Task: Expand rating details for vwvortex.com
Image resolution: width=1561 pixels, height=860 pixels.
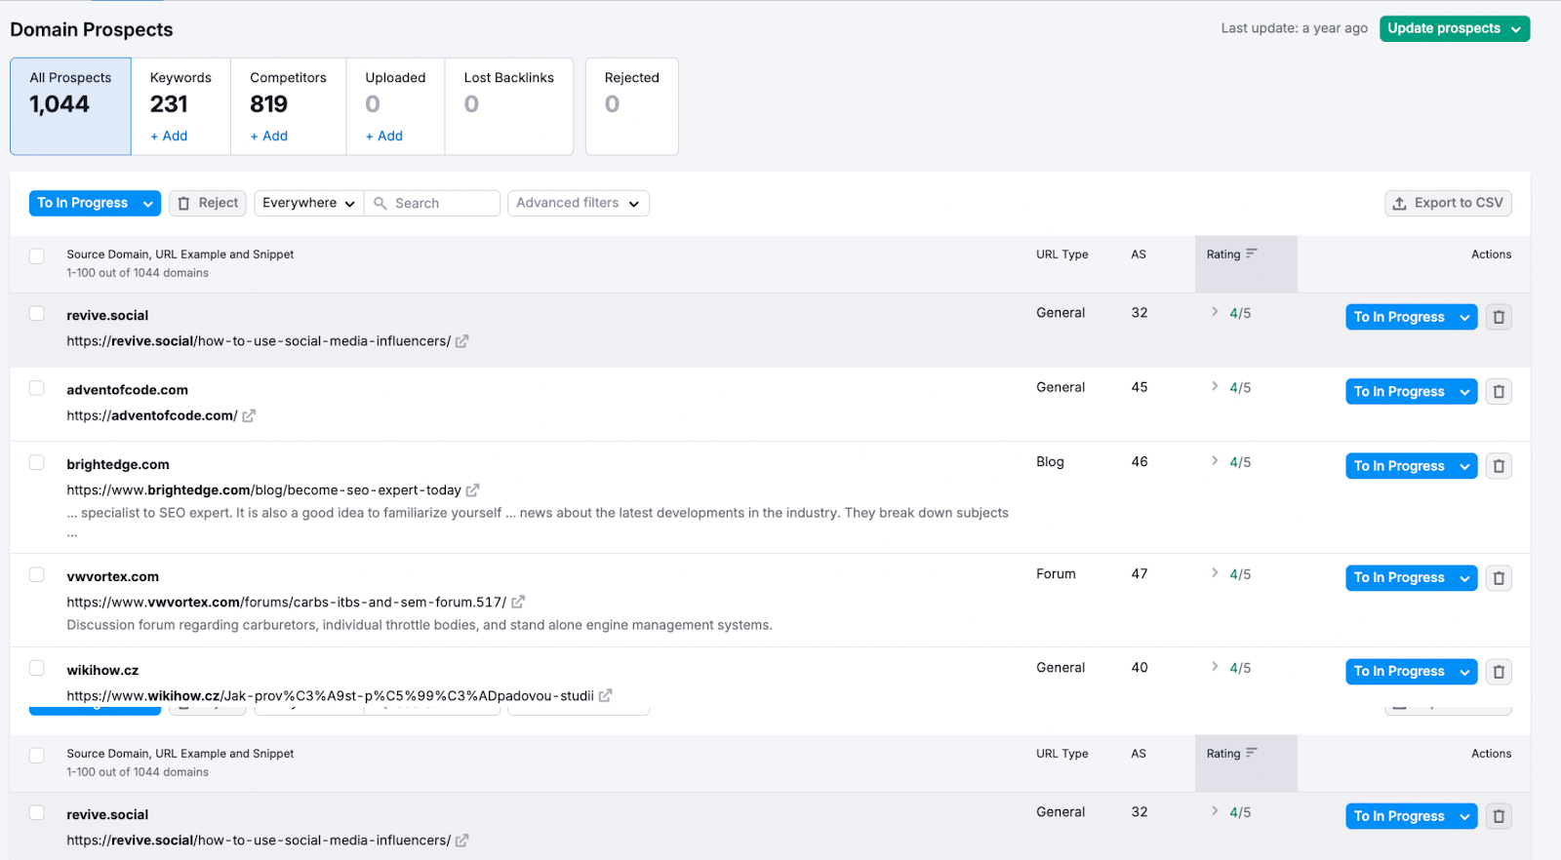Action: tap(1215, 573)
